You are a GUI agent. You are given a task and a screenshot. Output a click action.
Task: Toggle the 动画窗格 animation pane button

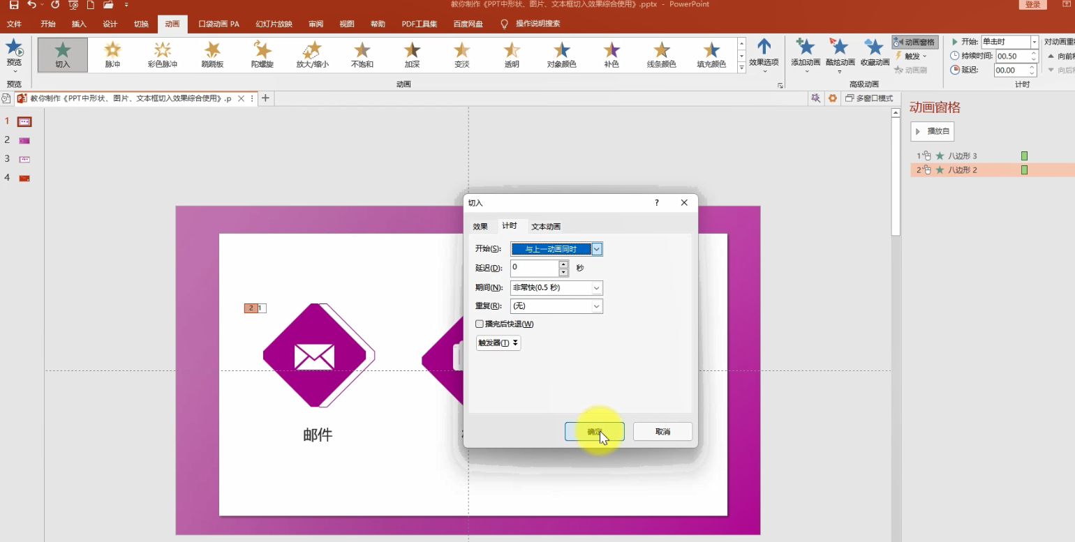tap(914, 43)
